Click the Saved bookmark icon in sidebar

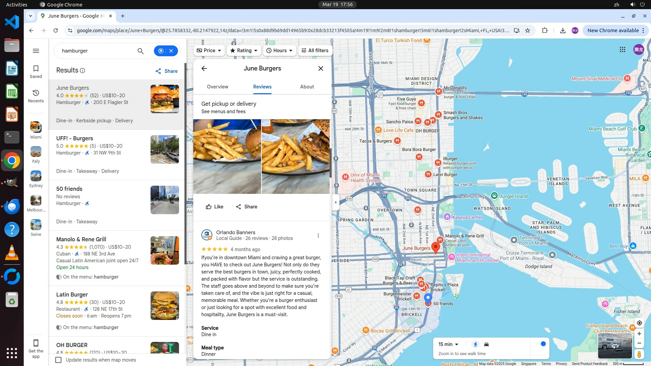point(36,71)
